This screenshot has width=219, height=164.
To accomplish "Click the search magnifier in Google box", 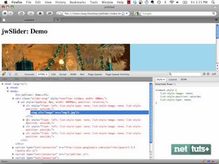I will pyautogui.click(x=214, y=13).
